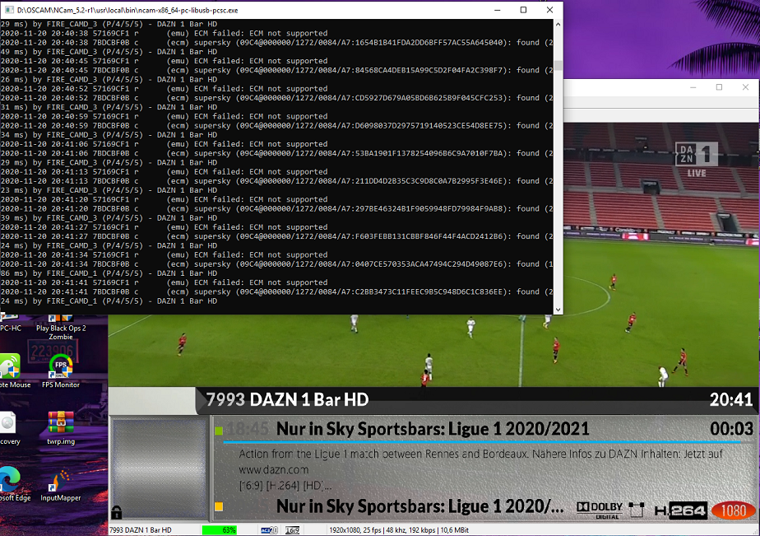The image size is (760, 536).
Task: Click the Dolby Digital audio icon
Action: click(x=600, y=510)
